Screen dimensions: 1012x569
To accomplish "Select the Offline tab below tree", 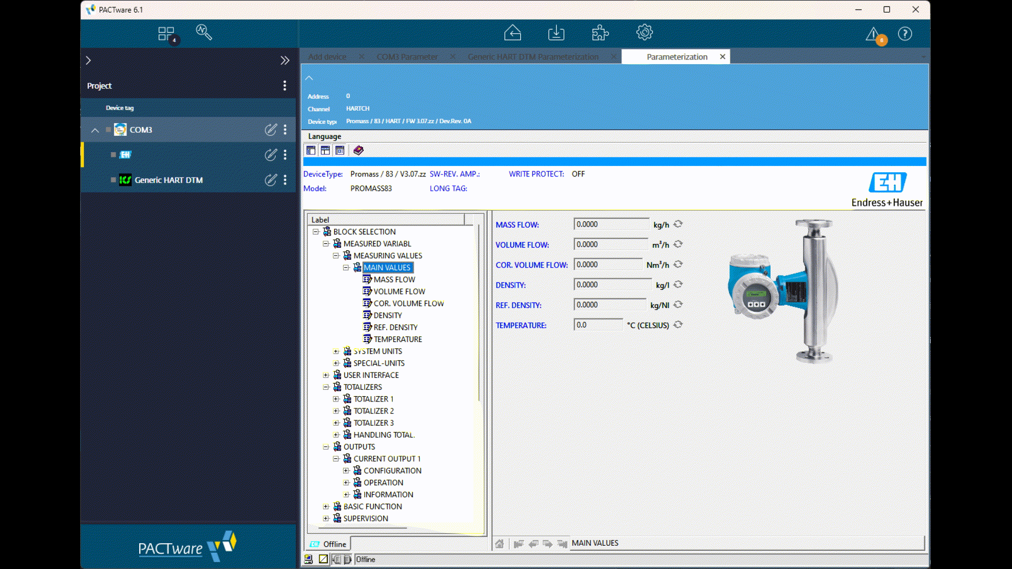I will pyautogui.click(x=328, y=544).
